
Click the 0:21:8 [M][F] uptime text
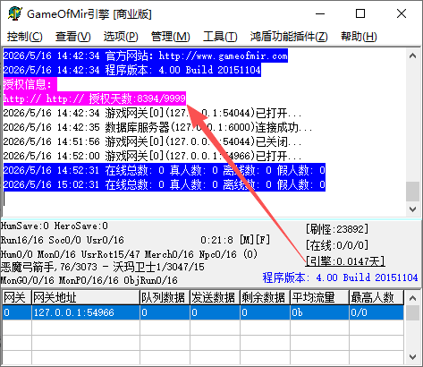tap(235, 240)
